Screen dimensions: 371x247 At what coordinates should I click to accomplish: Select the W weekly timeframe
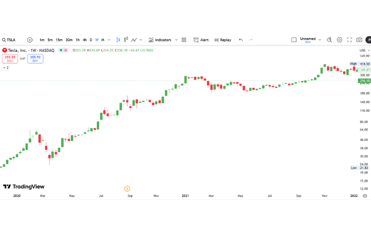(x=97, y=40)
